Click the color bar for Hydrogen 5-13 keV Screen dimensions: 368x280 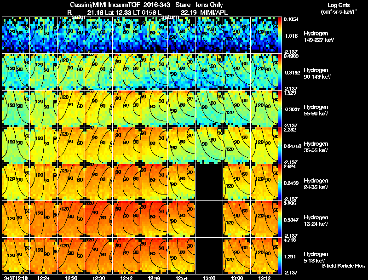point(280,256)
